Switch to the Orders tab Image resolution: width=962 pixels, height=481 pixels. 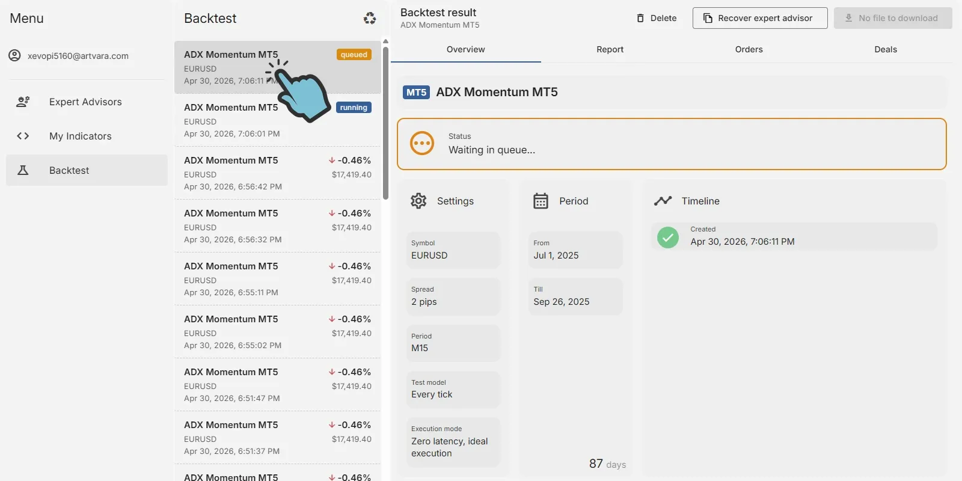[749, 49]
